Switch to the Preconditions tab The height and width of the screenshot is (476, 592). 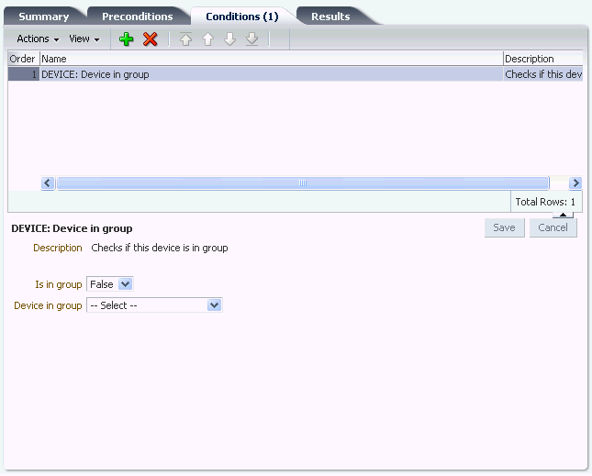138,17
